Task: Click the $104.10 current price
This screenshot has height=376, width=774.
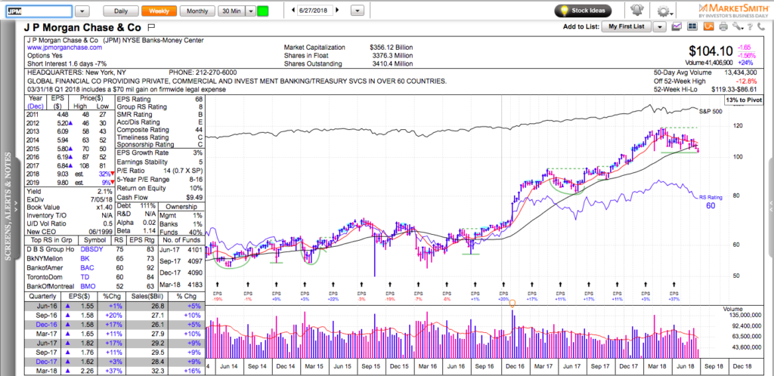Action: pyautogui.click(x=711, y=51)
